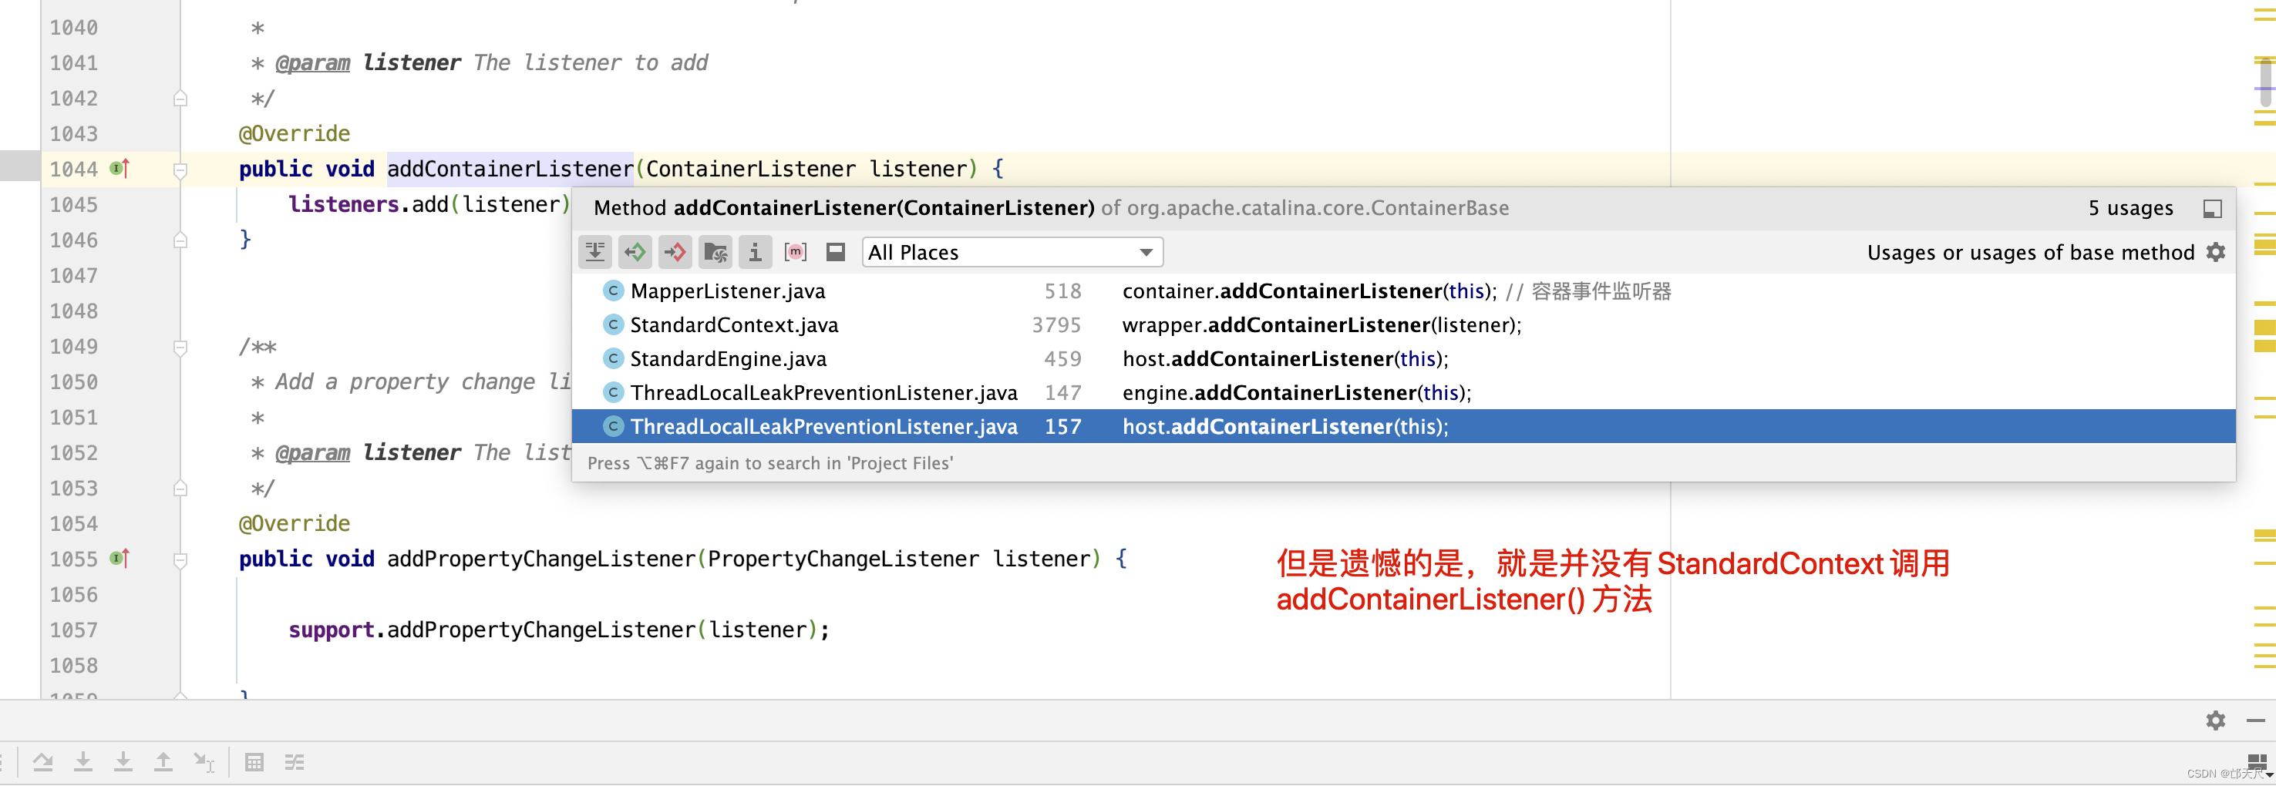The image size is (2276, 786).
Task: Open the bottom tool window settings gear
Action: [2216, 720]
